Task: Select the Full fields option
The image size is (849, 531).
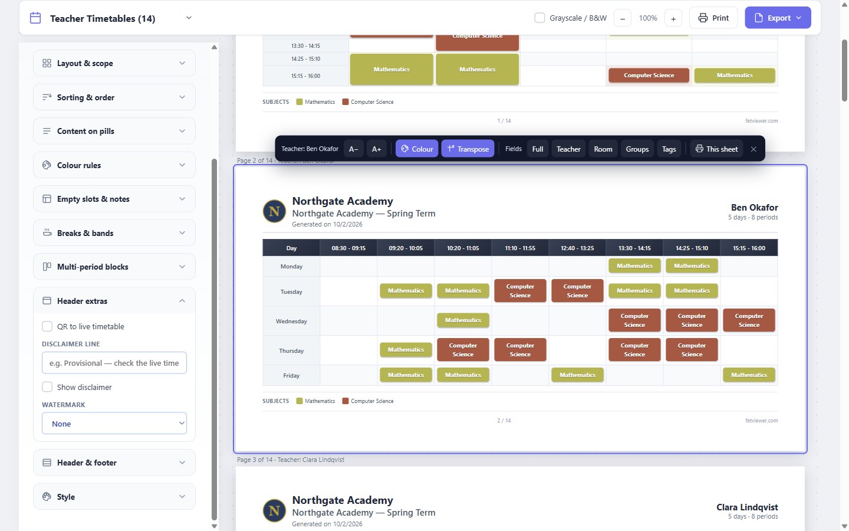Action: [x=538, y=149]
